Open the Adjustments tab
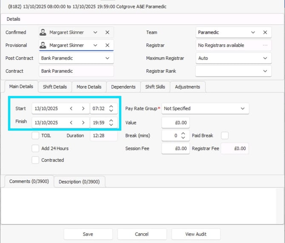This screenshot has height=243, width=285. (187, 87)
